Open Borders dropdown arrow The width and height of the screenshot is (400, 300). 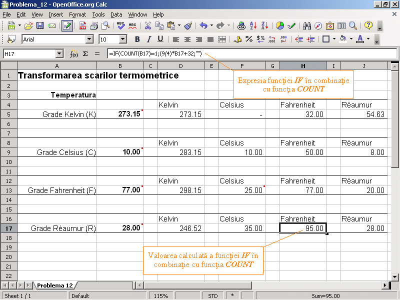(x=334, y=39)
